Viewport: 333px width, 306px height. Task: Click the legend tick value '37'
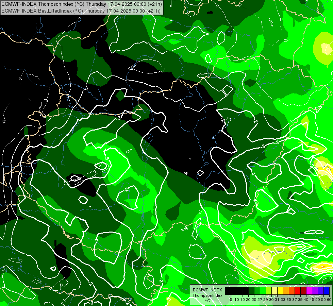pyautogui.click(x=295, y=300)
